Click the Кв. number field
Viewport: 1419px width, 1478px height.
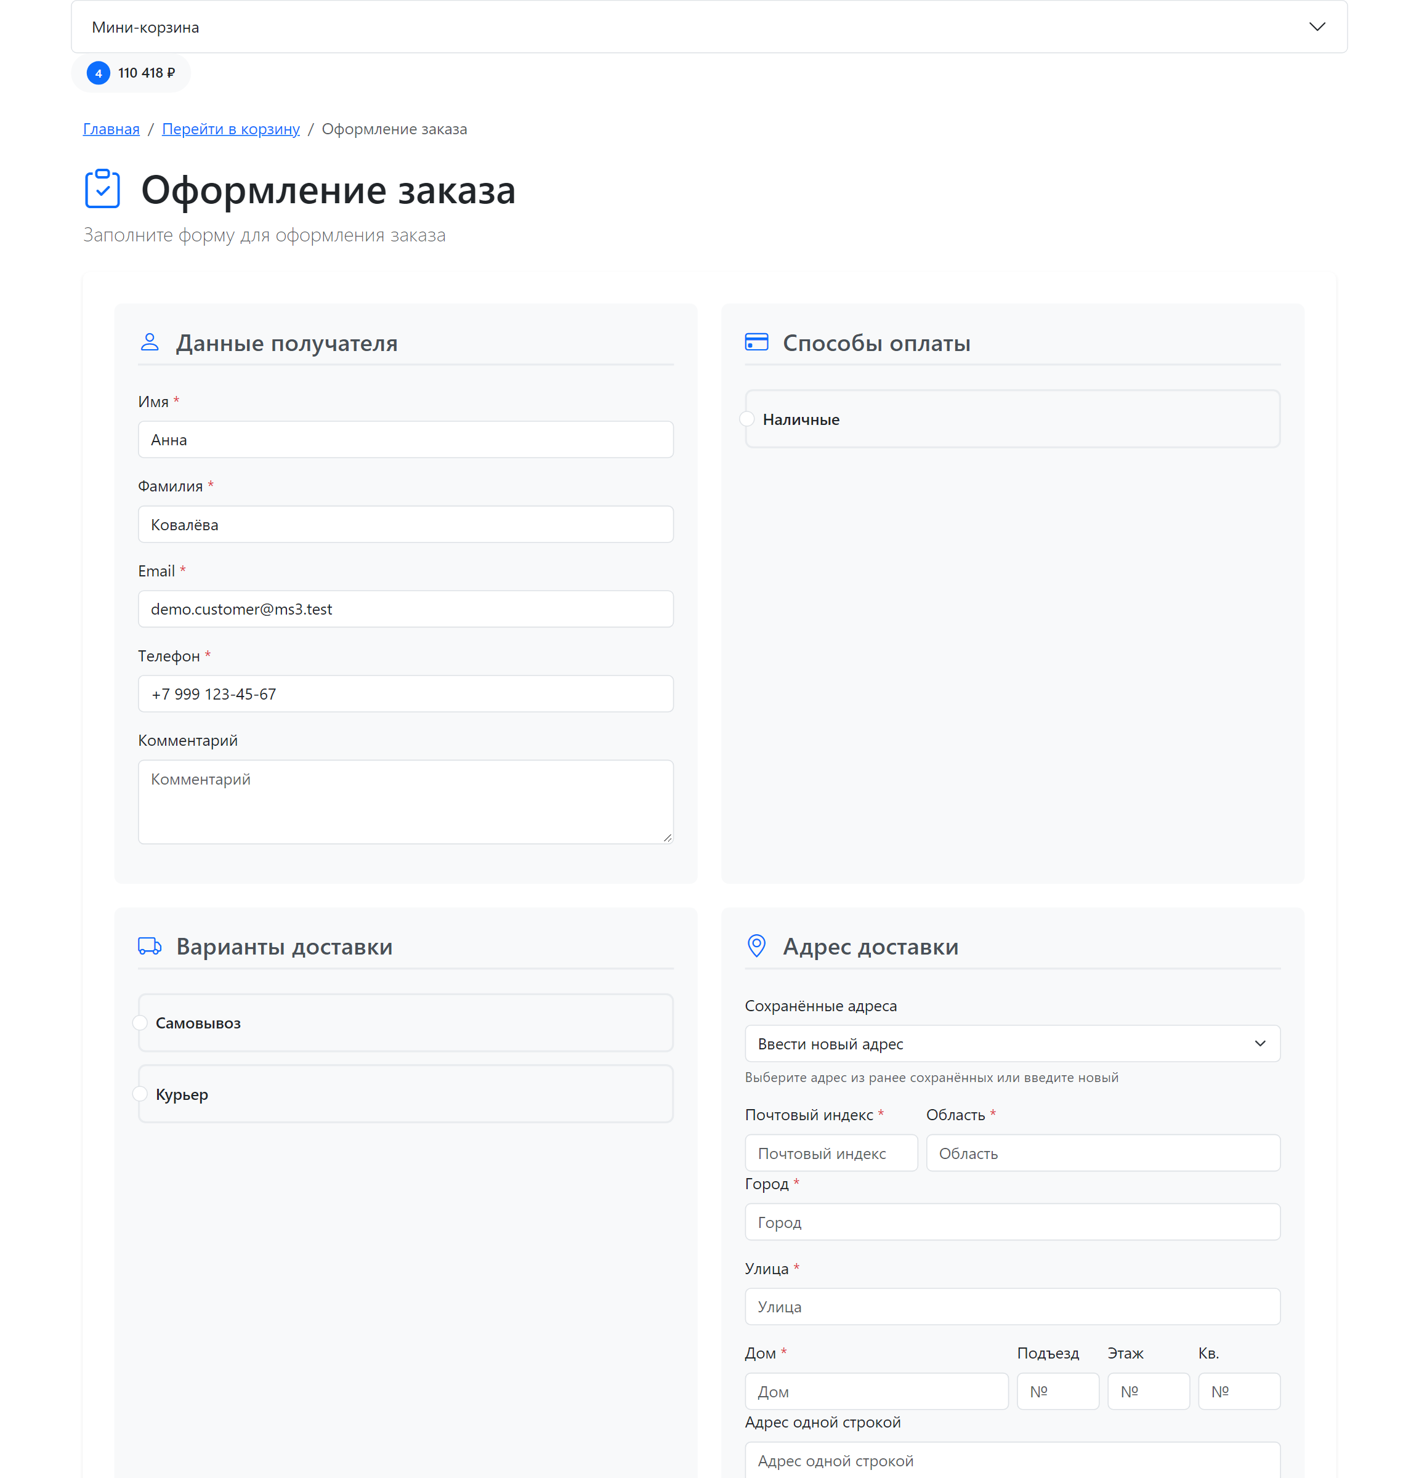[1239, 1391]
